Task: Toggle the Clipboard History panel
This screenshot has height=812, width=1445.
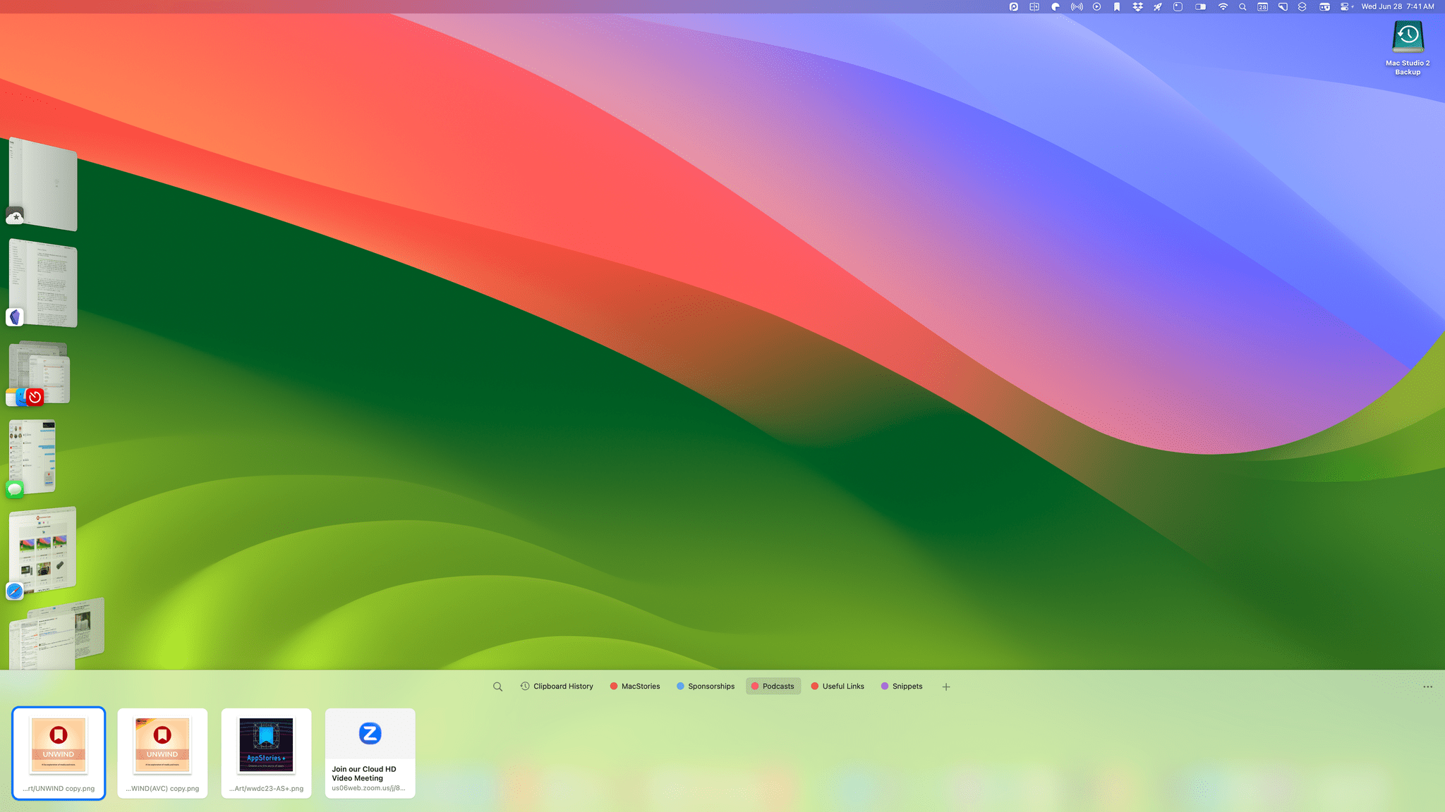Action: click(557, 686)
